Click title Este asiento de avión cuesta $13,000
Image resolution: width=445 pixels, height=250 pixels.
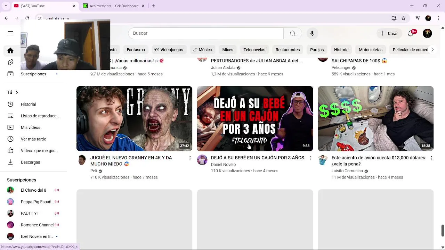(379, 161)
